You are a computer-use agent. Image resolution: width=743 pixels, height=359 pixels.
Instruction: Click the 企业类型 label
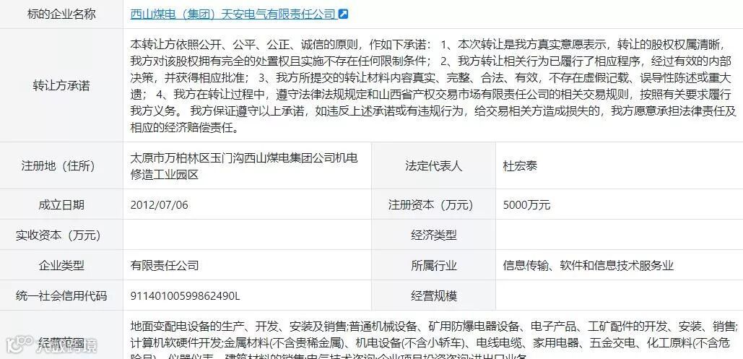click(61, 265)
